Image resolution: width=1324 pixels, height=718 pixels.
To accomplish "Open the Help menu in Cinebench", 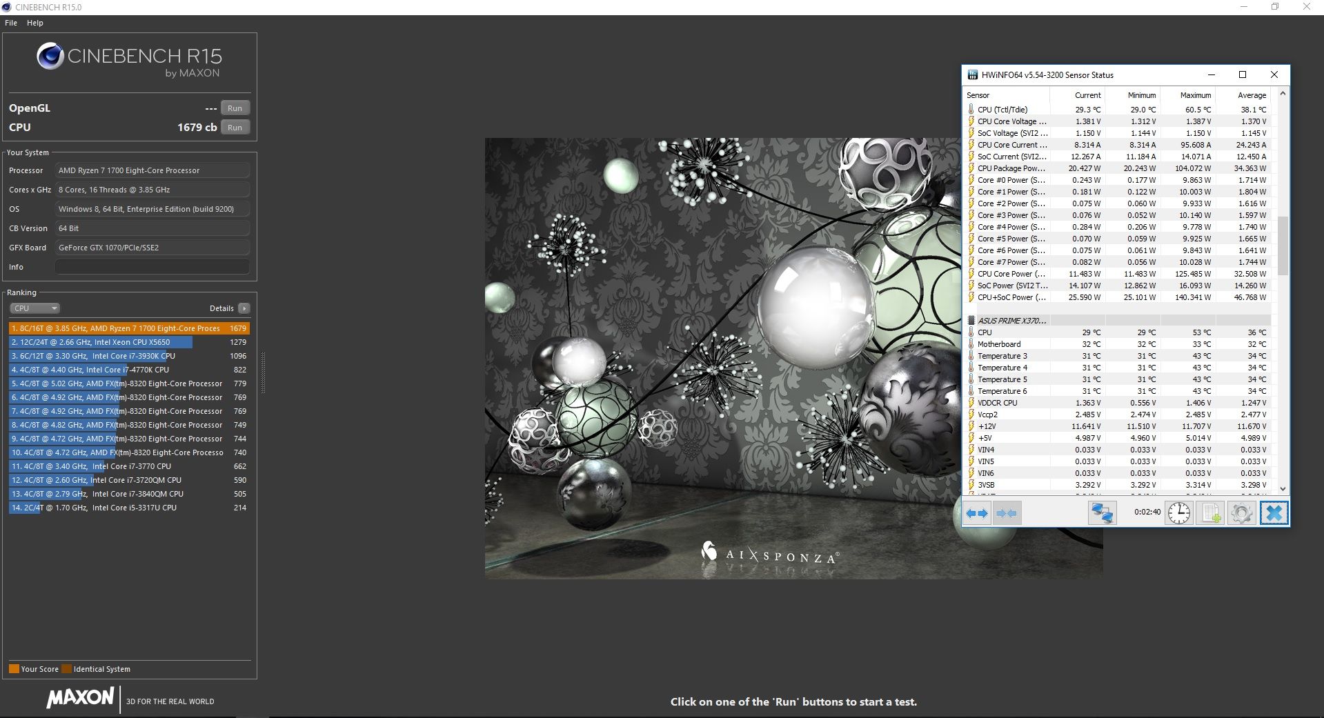I will (35, 23).
